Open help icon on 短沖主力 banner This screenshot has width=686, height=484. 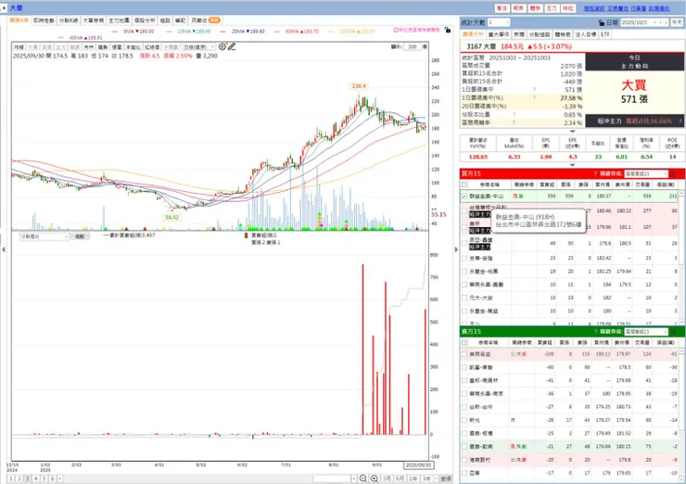(x=680, y=121)
